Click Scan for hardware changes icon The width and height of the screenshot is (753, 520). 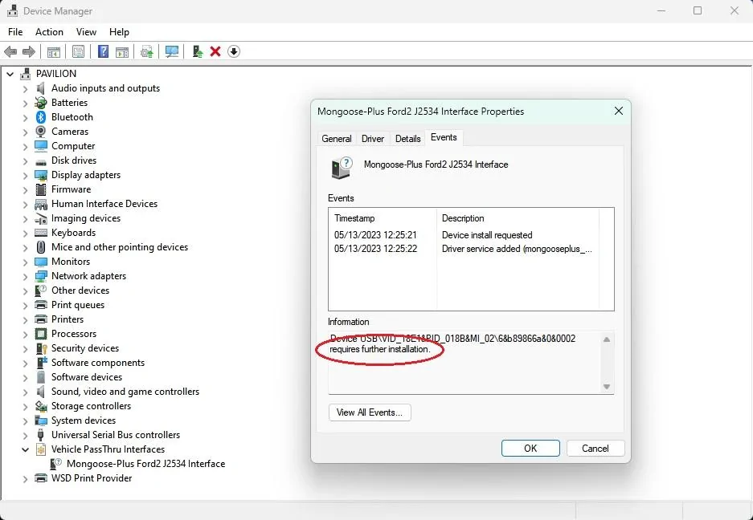[x=171, y=51]
